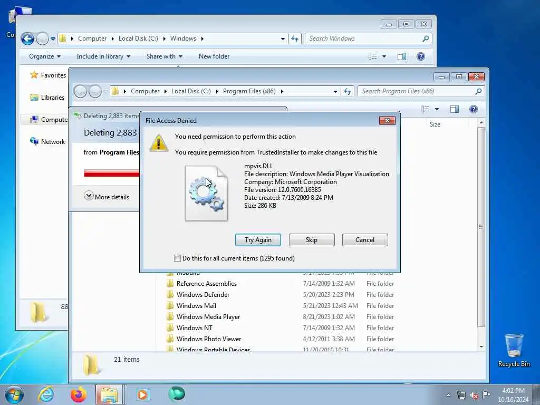540x405 pixels.
Task: Click search magnifier in Program Files window
Action: pos(478,91)
